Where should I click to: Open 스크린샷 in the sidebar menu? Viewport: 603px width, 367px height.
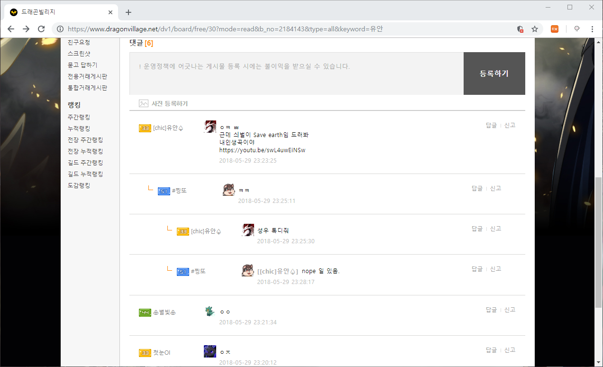pyautogui.click(x=79, y=54)
